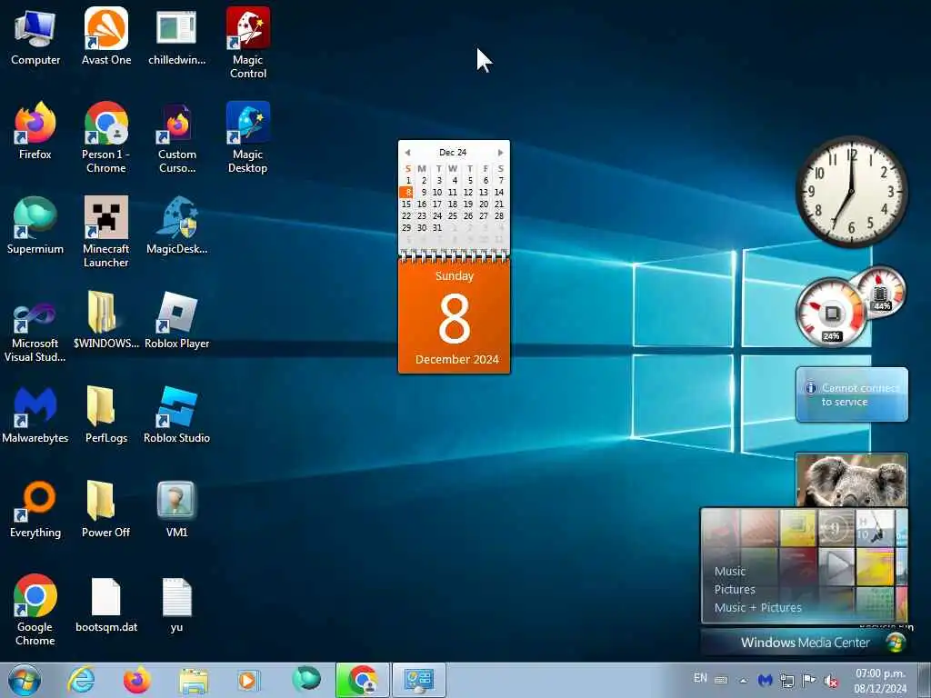Image resolution: width=931 pixels, height=698 pixels.
Task: Open the Control Panel taskbar window
Action: tap(418, 680)
